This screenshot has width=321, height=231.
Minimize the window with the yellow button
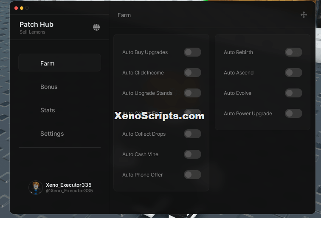click(x=22, y=8)
